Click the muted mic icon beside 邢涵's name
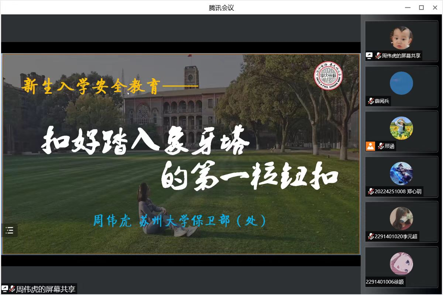 [x=381, y=146]
